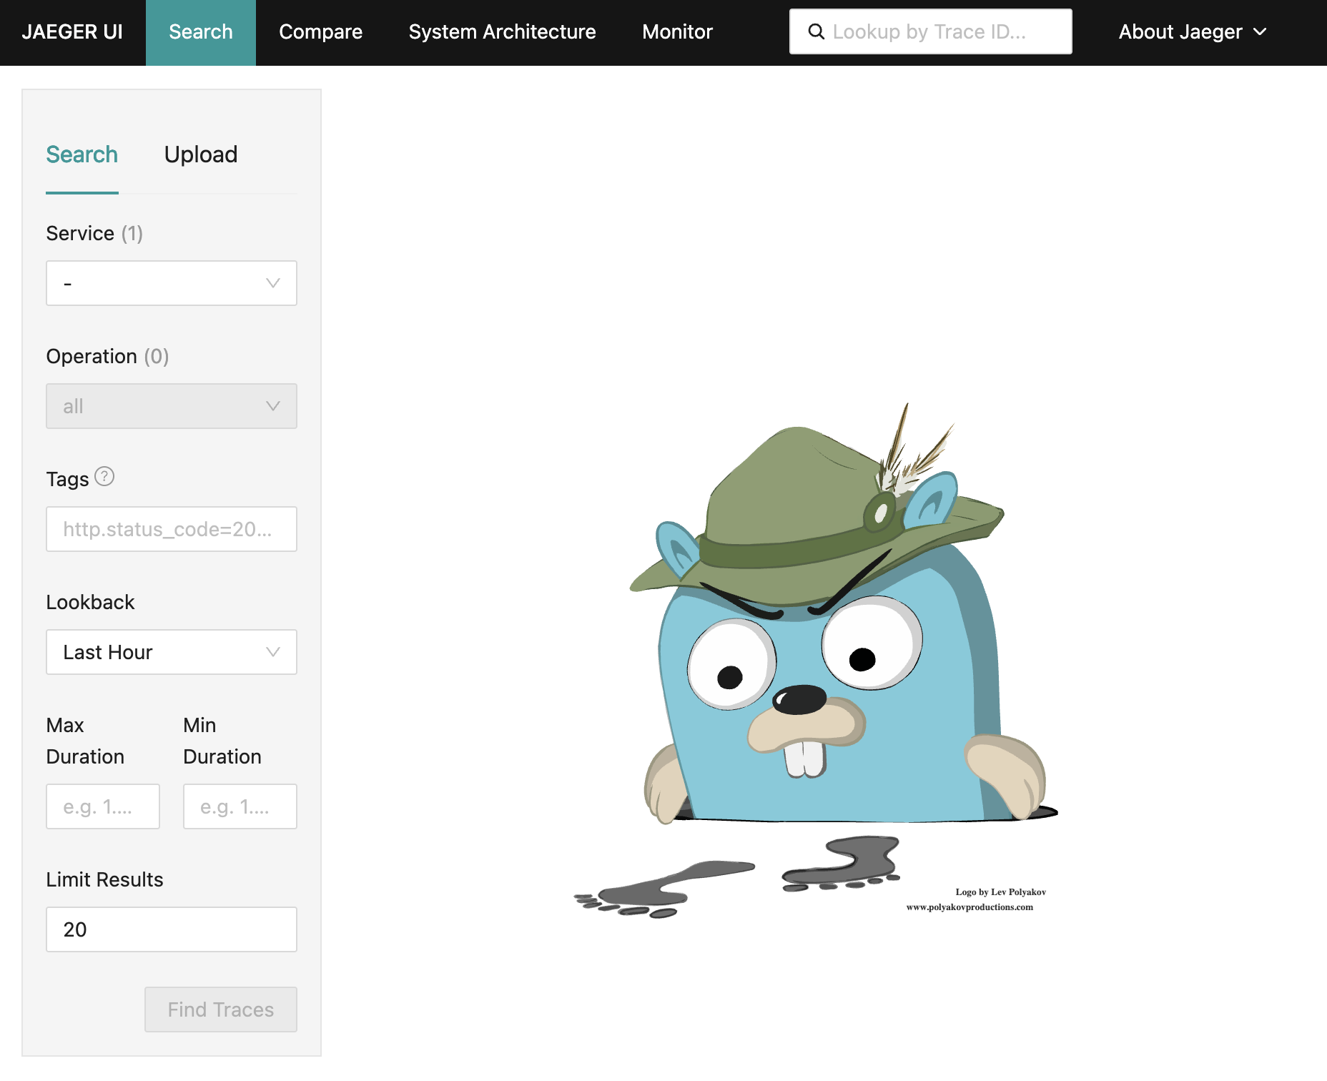Click the Tags help question mark icon
The height and width of the screenshot is (1081, 1327).
tap(104, 476)
